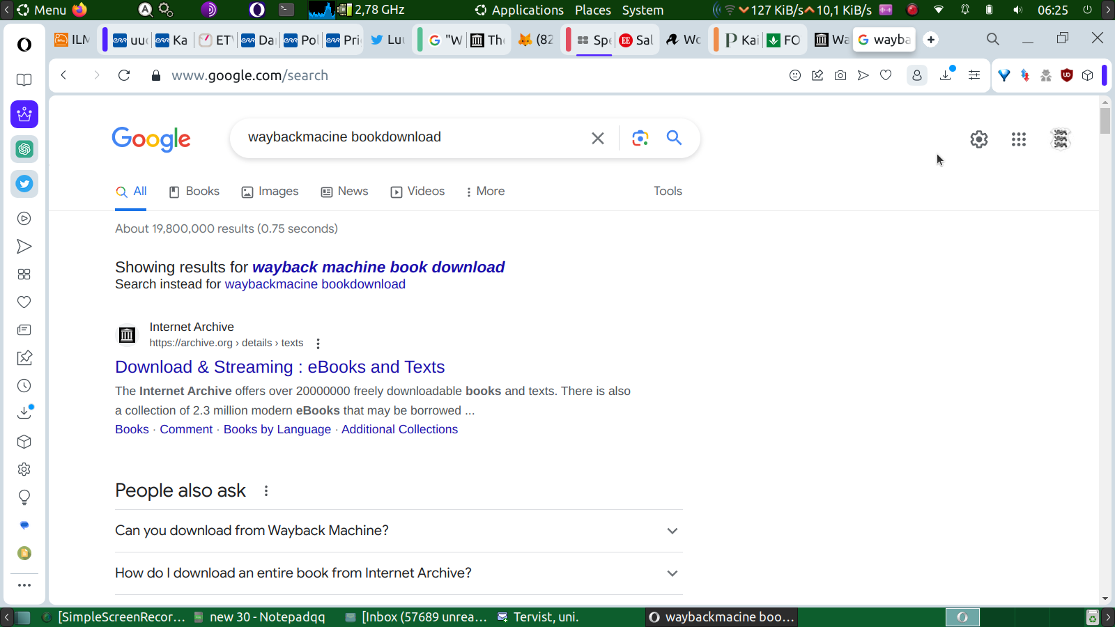Open the Applications menu in top panel

click(x=520, y=10)
